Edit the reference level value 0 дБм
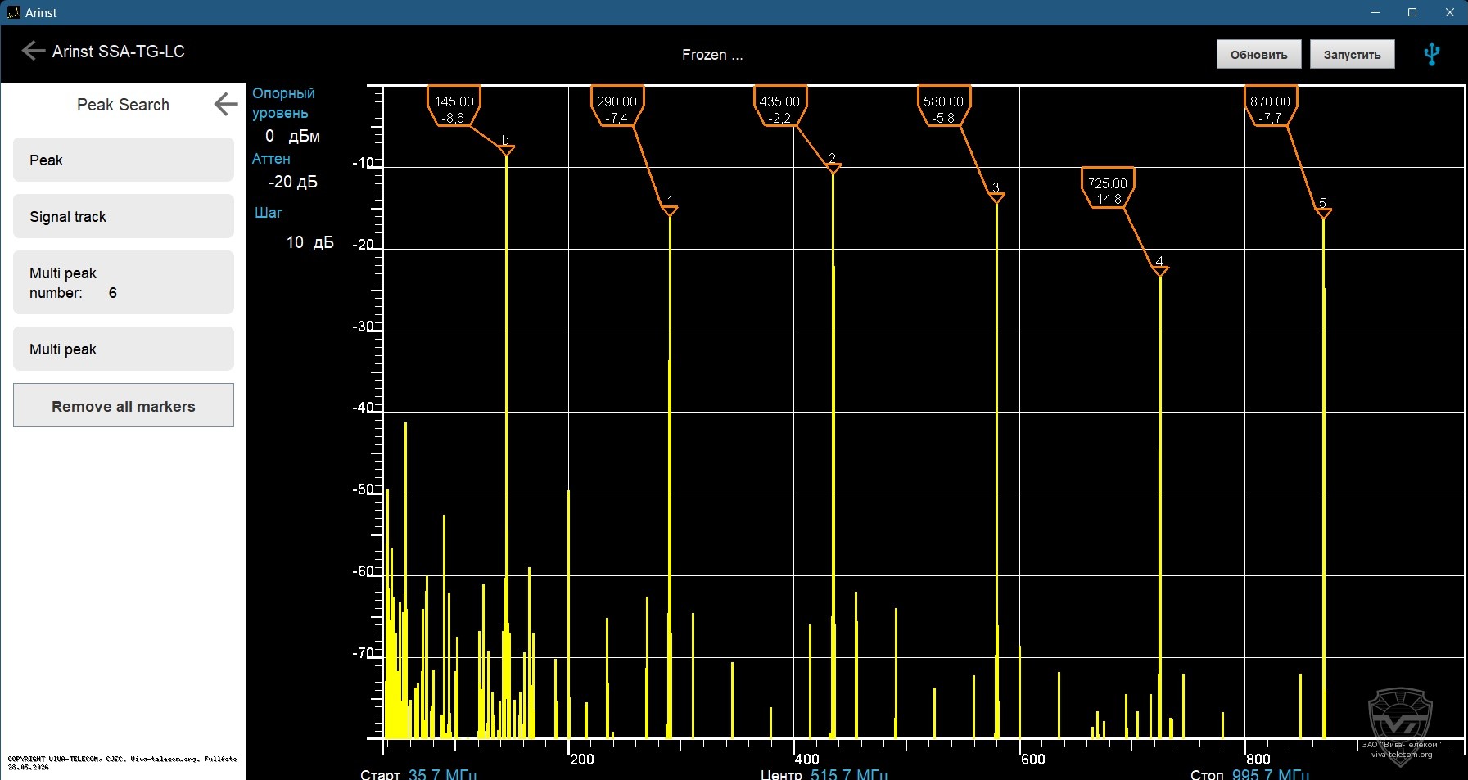The height and width of the screenshot is (780, 1468). tap(292, 136)
